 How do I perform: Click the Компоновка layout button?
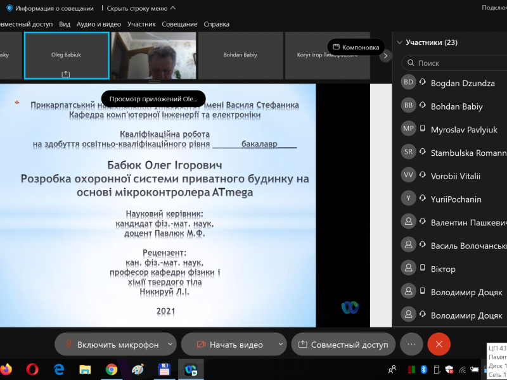[x=356, y=47]
